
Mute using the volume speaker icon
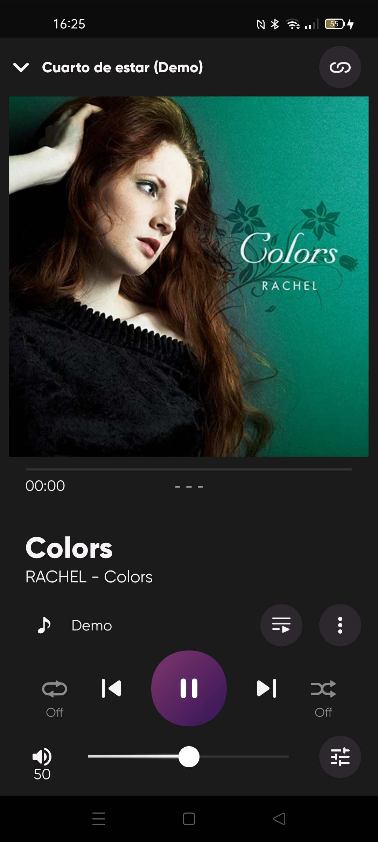click(42, 756)
